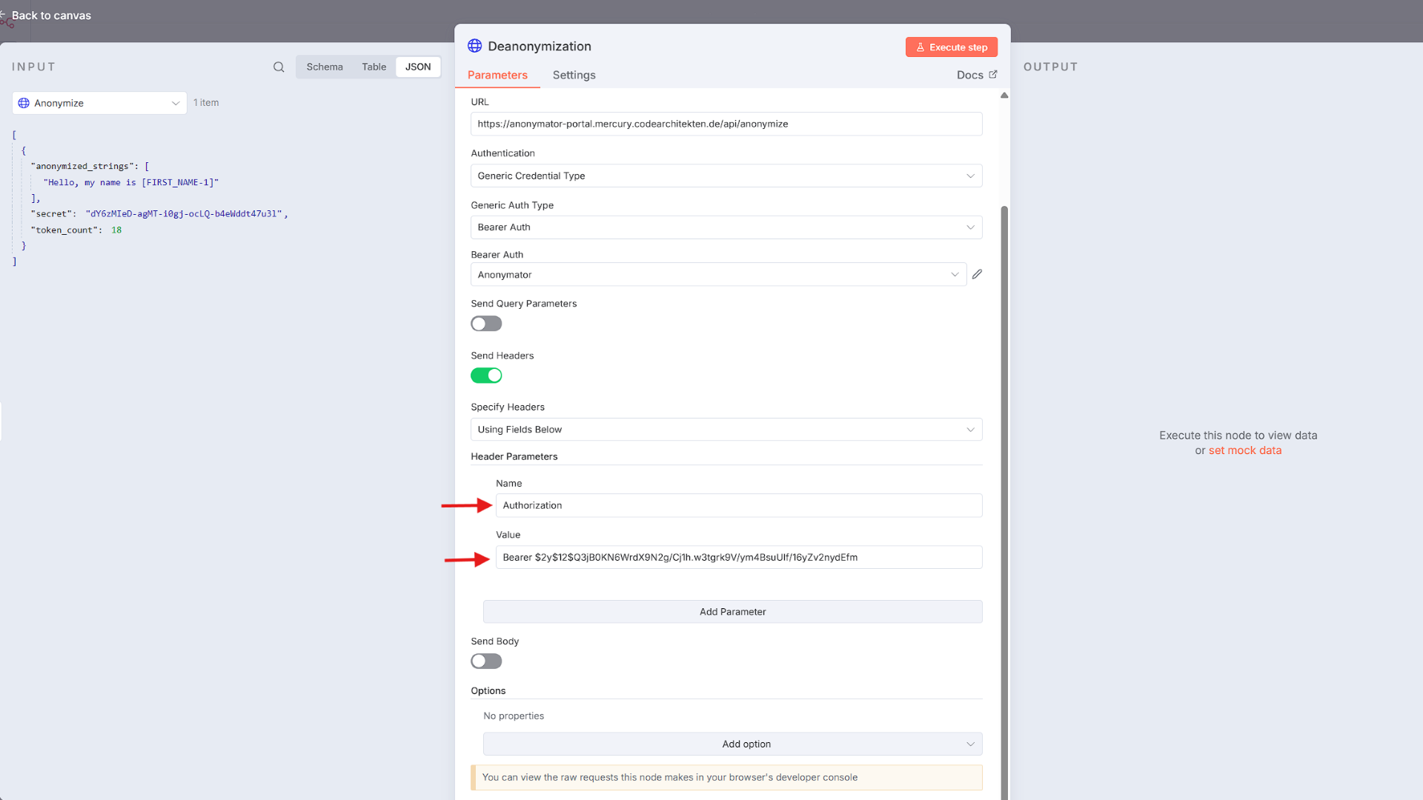Open the Specify Headers dropdown
The image size is (1423, 800).
[726, 429]
